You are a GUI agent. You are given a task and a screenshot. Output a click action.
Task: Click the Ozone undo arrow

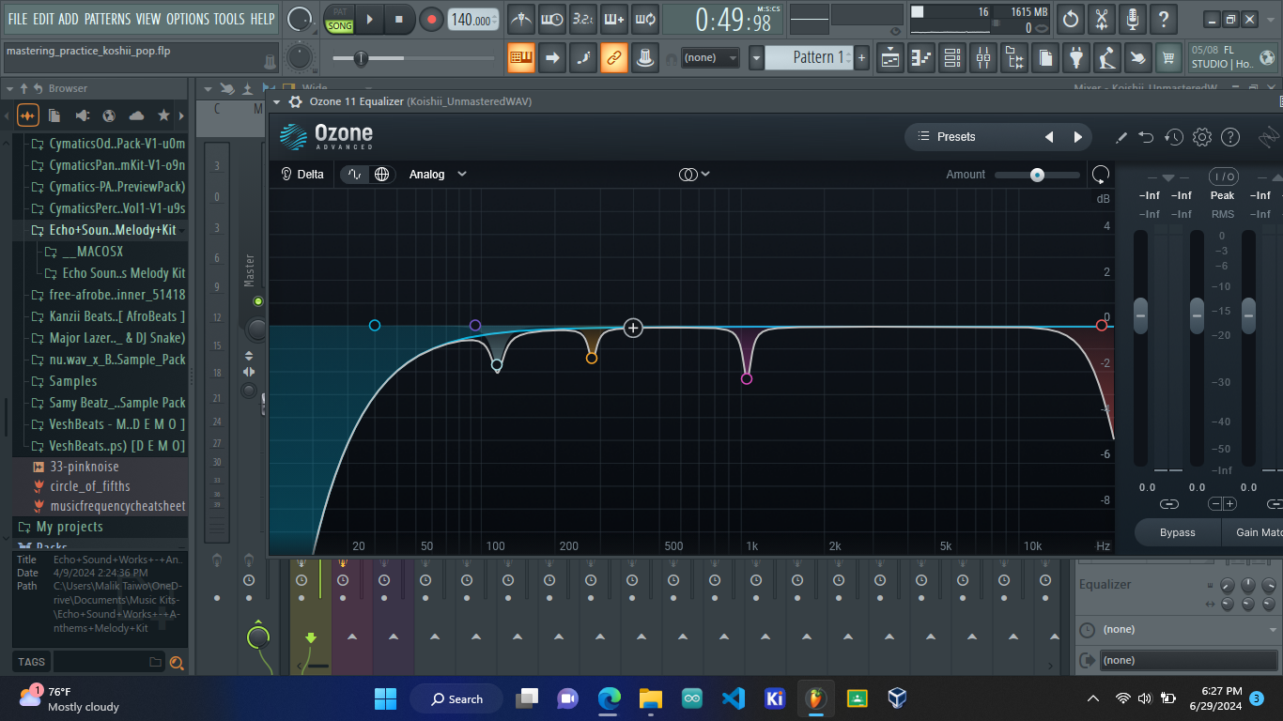point(1146,137)
